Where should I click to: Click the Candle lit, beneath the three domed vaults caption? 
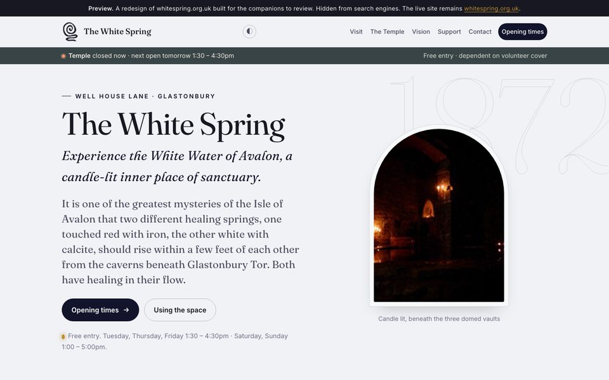(x=439, y=319)
